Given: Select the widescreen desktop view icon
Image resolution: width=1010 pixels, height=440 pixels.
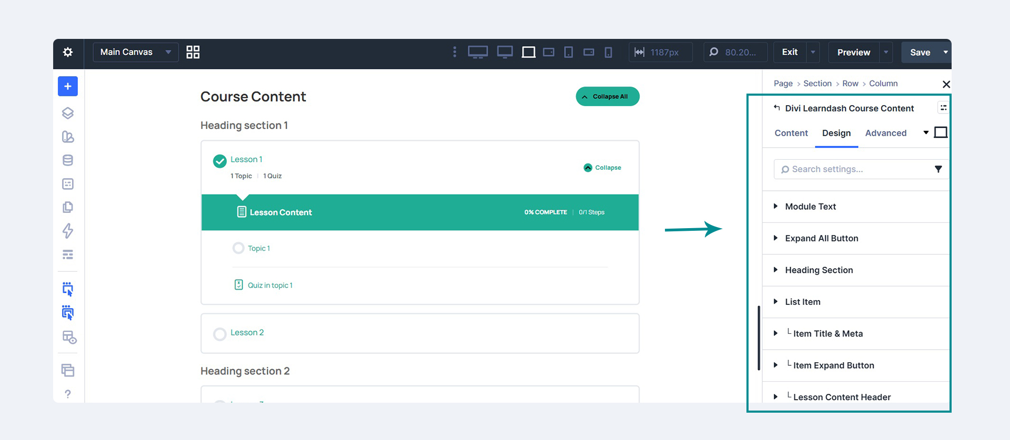Looking at the screenshot, I should [x=478, y=52].
